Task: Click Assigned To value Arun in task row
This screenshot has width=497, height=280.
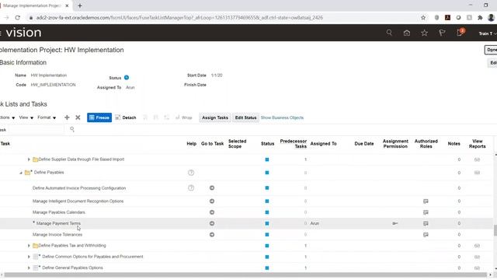Action: pos(315,223)
